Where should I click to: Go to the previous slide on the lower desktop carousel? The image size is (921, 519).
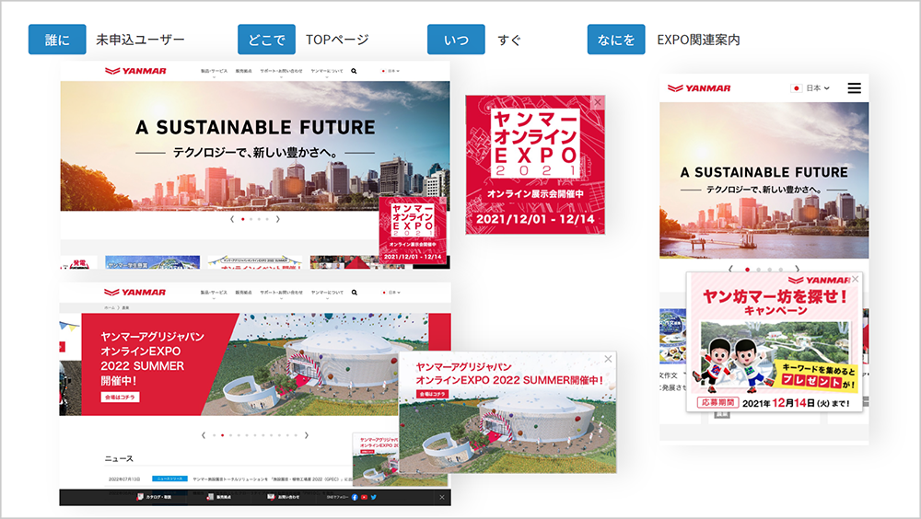click(x=204, y=435)
